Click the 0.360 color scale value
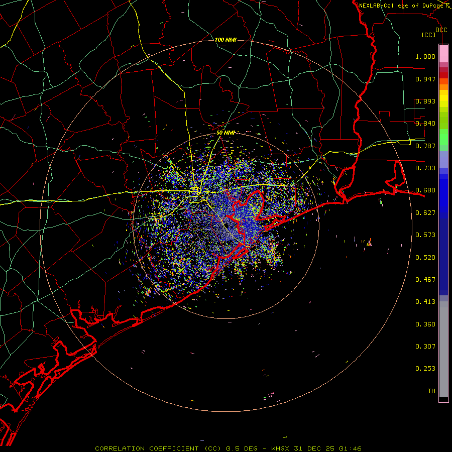Image resolution: width=452 pixels, height=452 pixels. pyautogui.click(x=425, y=324)
